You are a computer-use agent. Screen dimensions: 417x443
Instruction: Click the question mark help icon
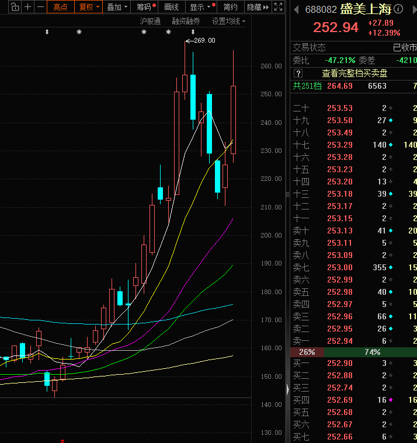pos(298,74)
